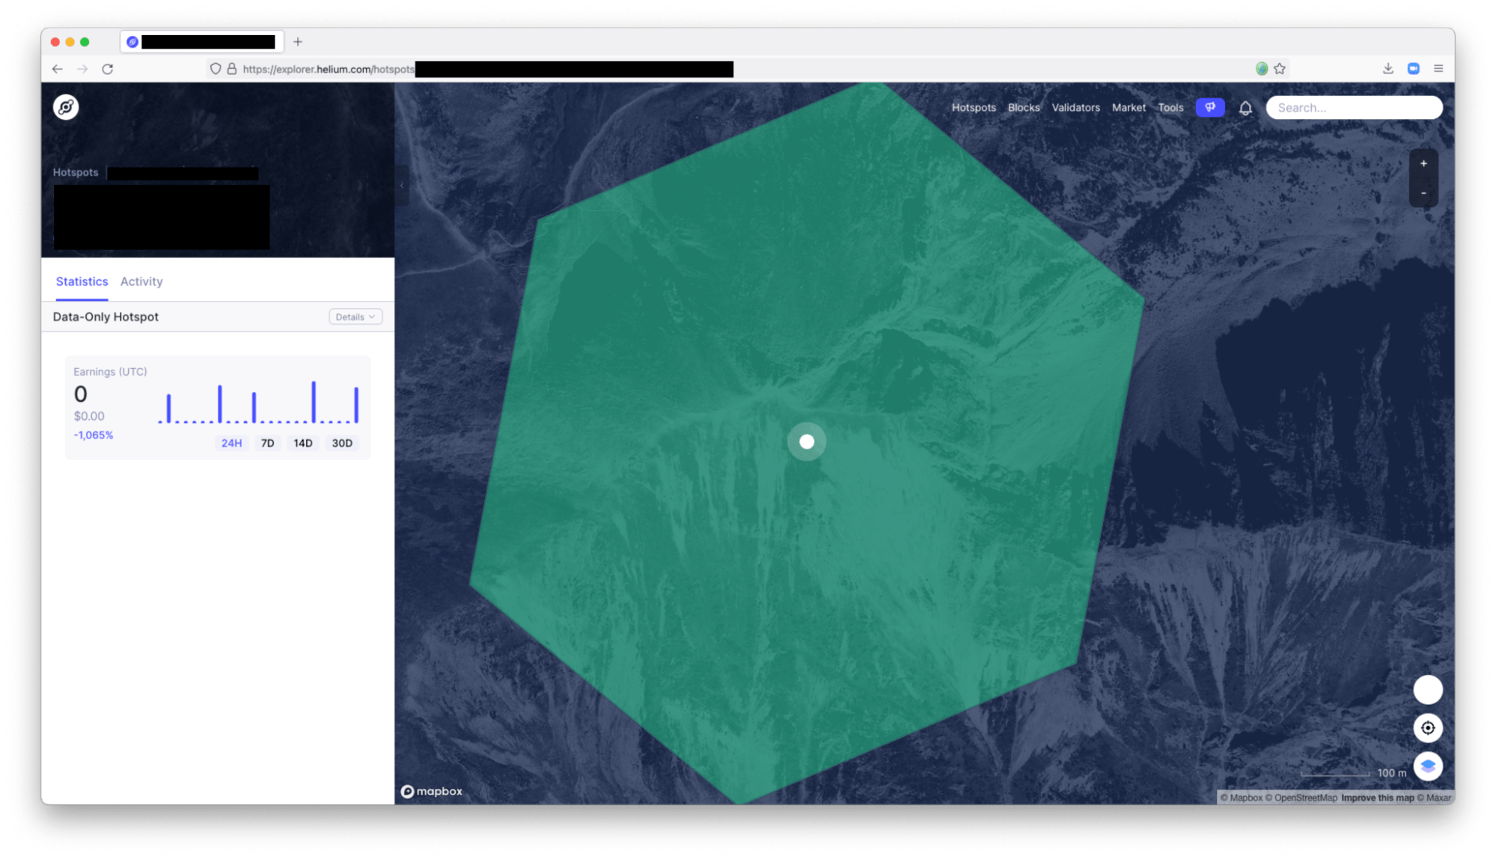Click the Improve this map link
This screenshot has height=859, width=1496.
point(1377,798)
